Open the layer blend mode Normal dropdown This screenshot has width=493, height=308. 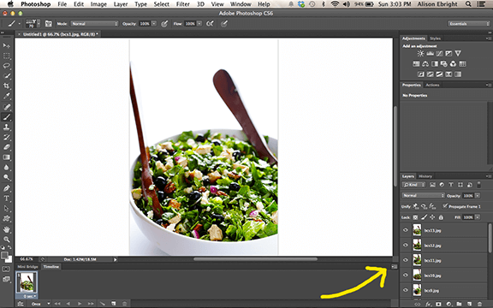point(423,195)
